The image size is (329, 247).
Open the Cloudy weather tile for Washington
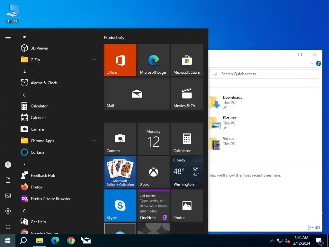[187, 172]
